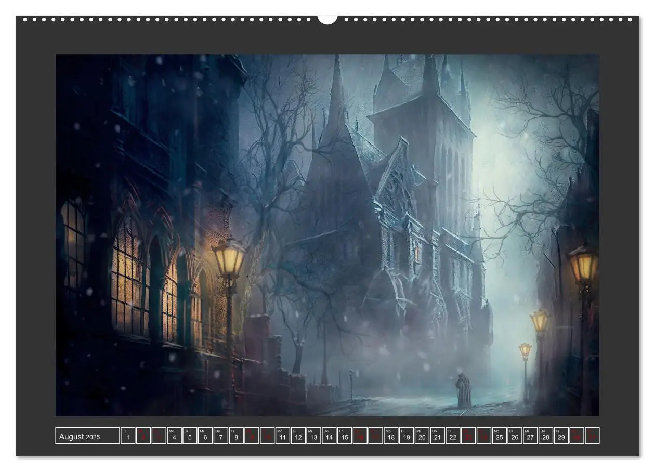Click the Monday 25 date box
This screenshot has height=472, width=655.
tap(499, 436)
